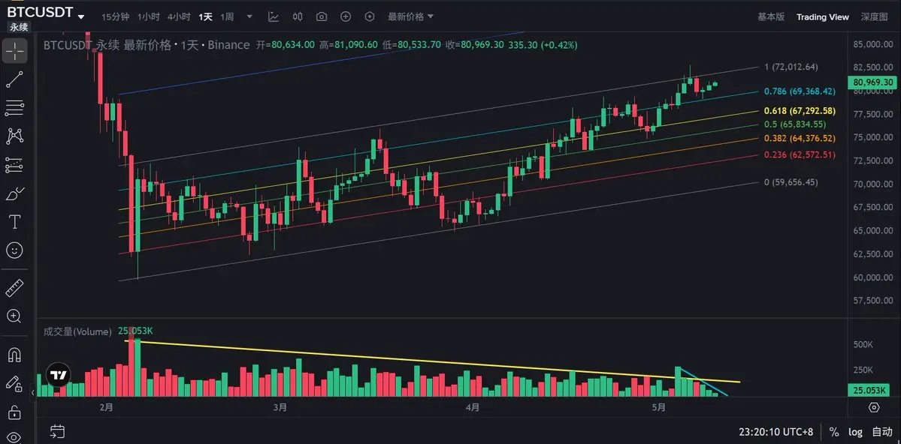Click the TradingView logo badge

coord(57,376)
